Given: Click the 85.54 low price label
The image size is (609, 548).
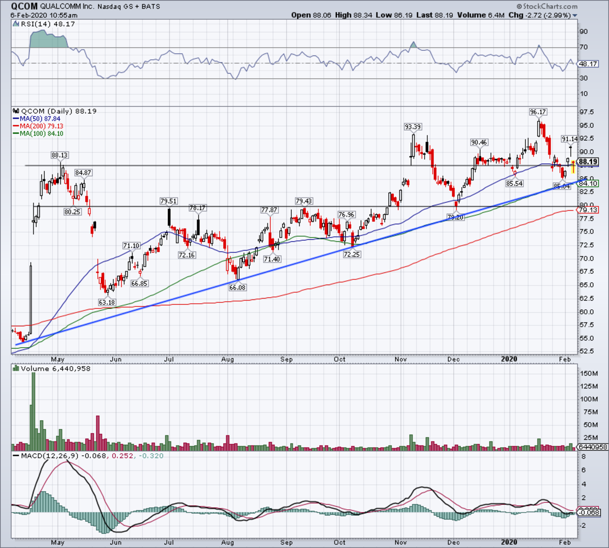Looking at the screenshot, I should coord(515,184).
